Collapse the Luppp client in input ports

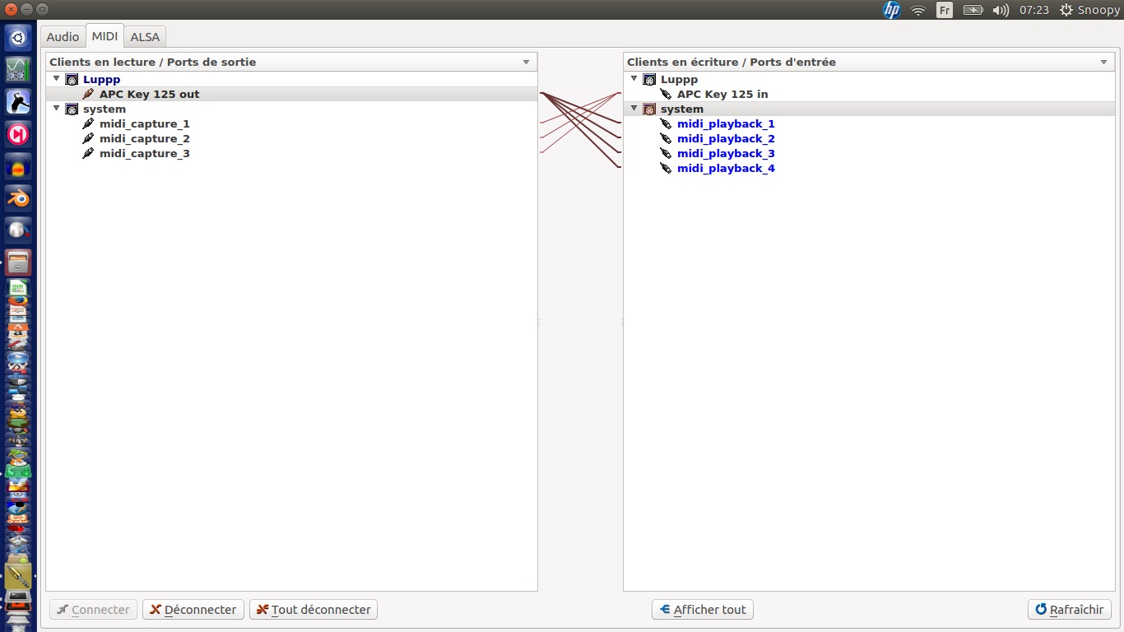click(634, 79)
